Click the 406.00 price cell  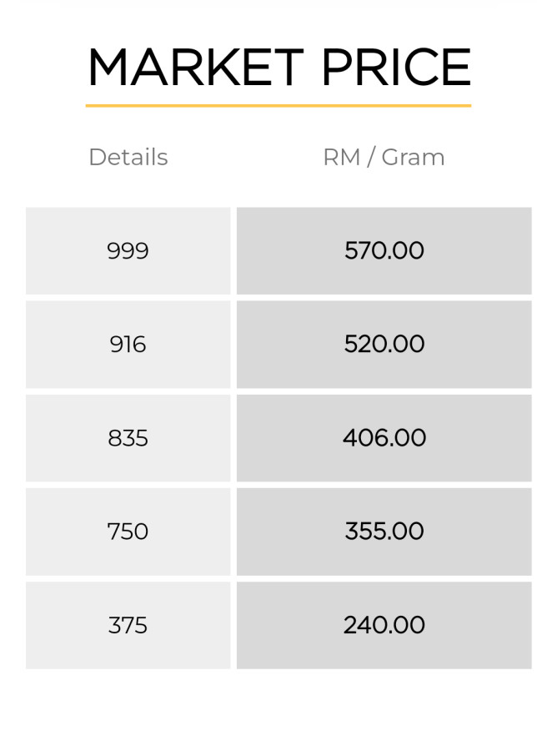pos(384,438)
